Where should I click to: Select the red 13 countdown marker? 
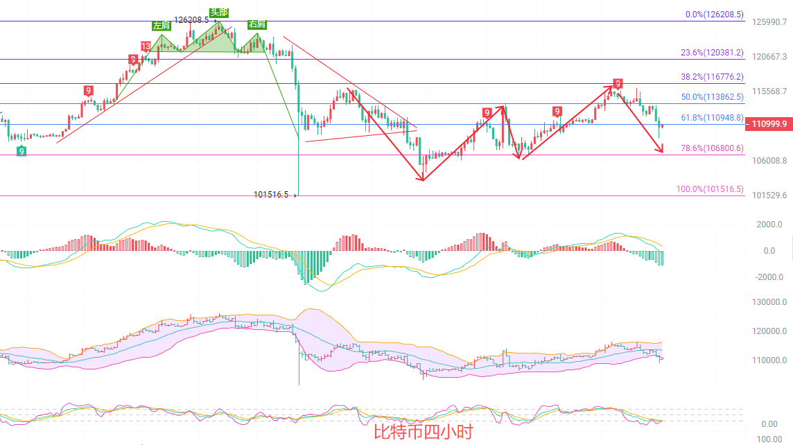[x=146, y=46]
